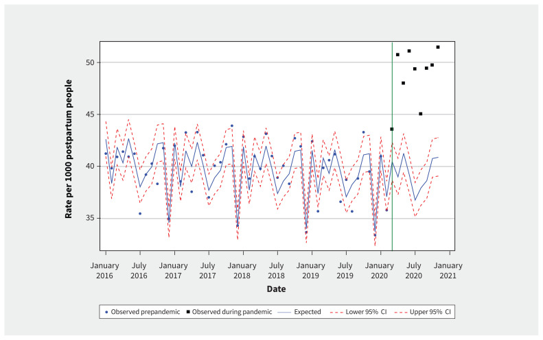Click the black square legend marker icon

(188, 312)
